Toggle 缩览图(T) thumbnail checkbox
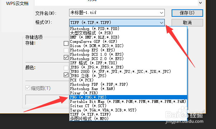 click(x=28, y=88)
